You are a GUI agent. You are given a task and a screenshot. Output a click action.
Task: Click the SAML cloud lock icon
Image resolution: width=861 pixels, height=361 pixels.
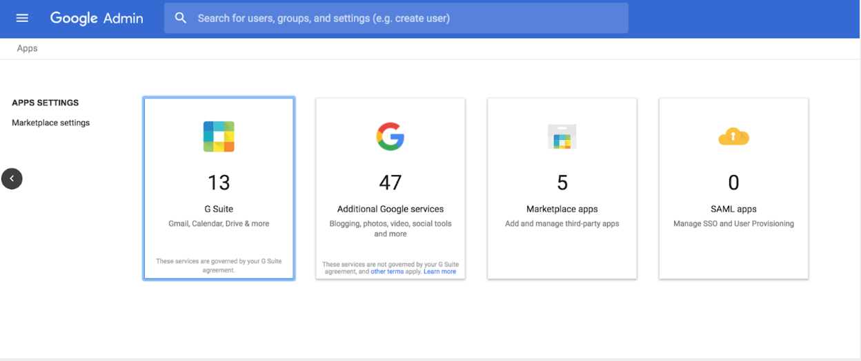[x=733, y=136]
